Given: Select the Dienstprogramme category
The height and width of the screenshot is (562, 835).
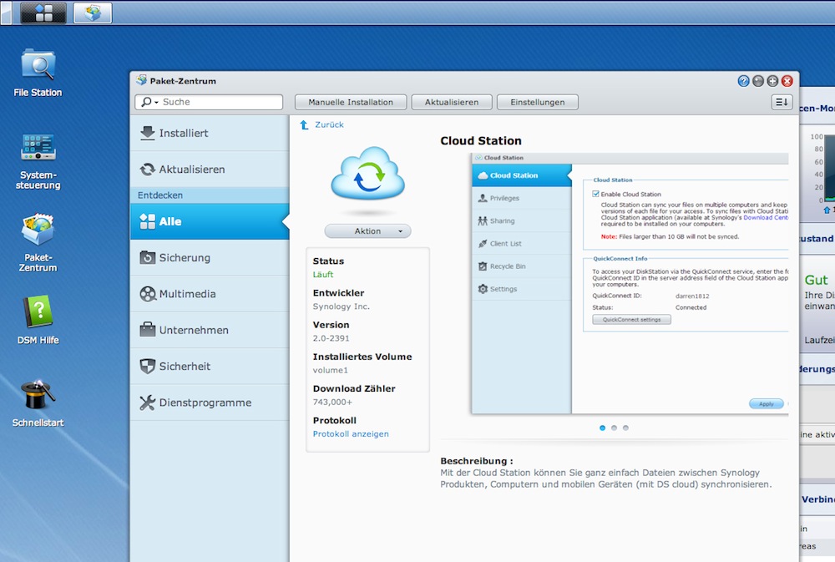Looking at the screenshot, I should tap(210, 403).
